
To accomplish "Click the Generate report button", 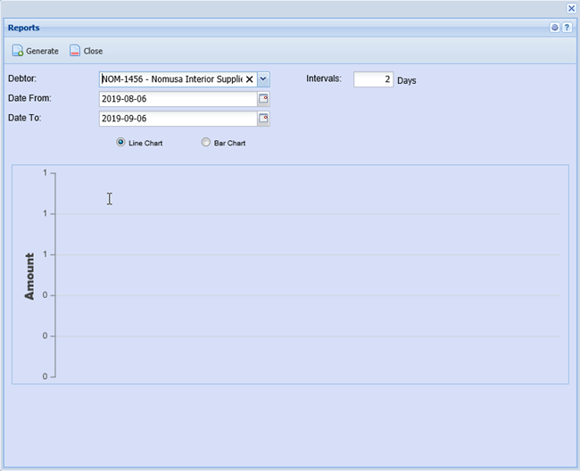I will (36, 51).
